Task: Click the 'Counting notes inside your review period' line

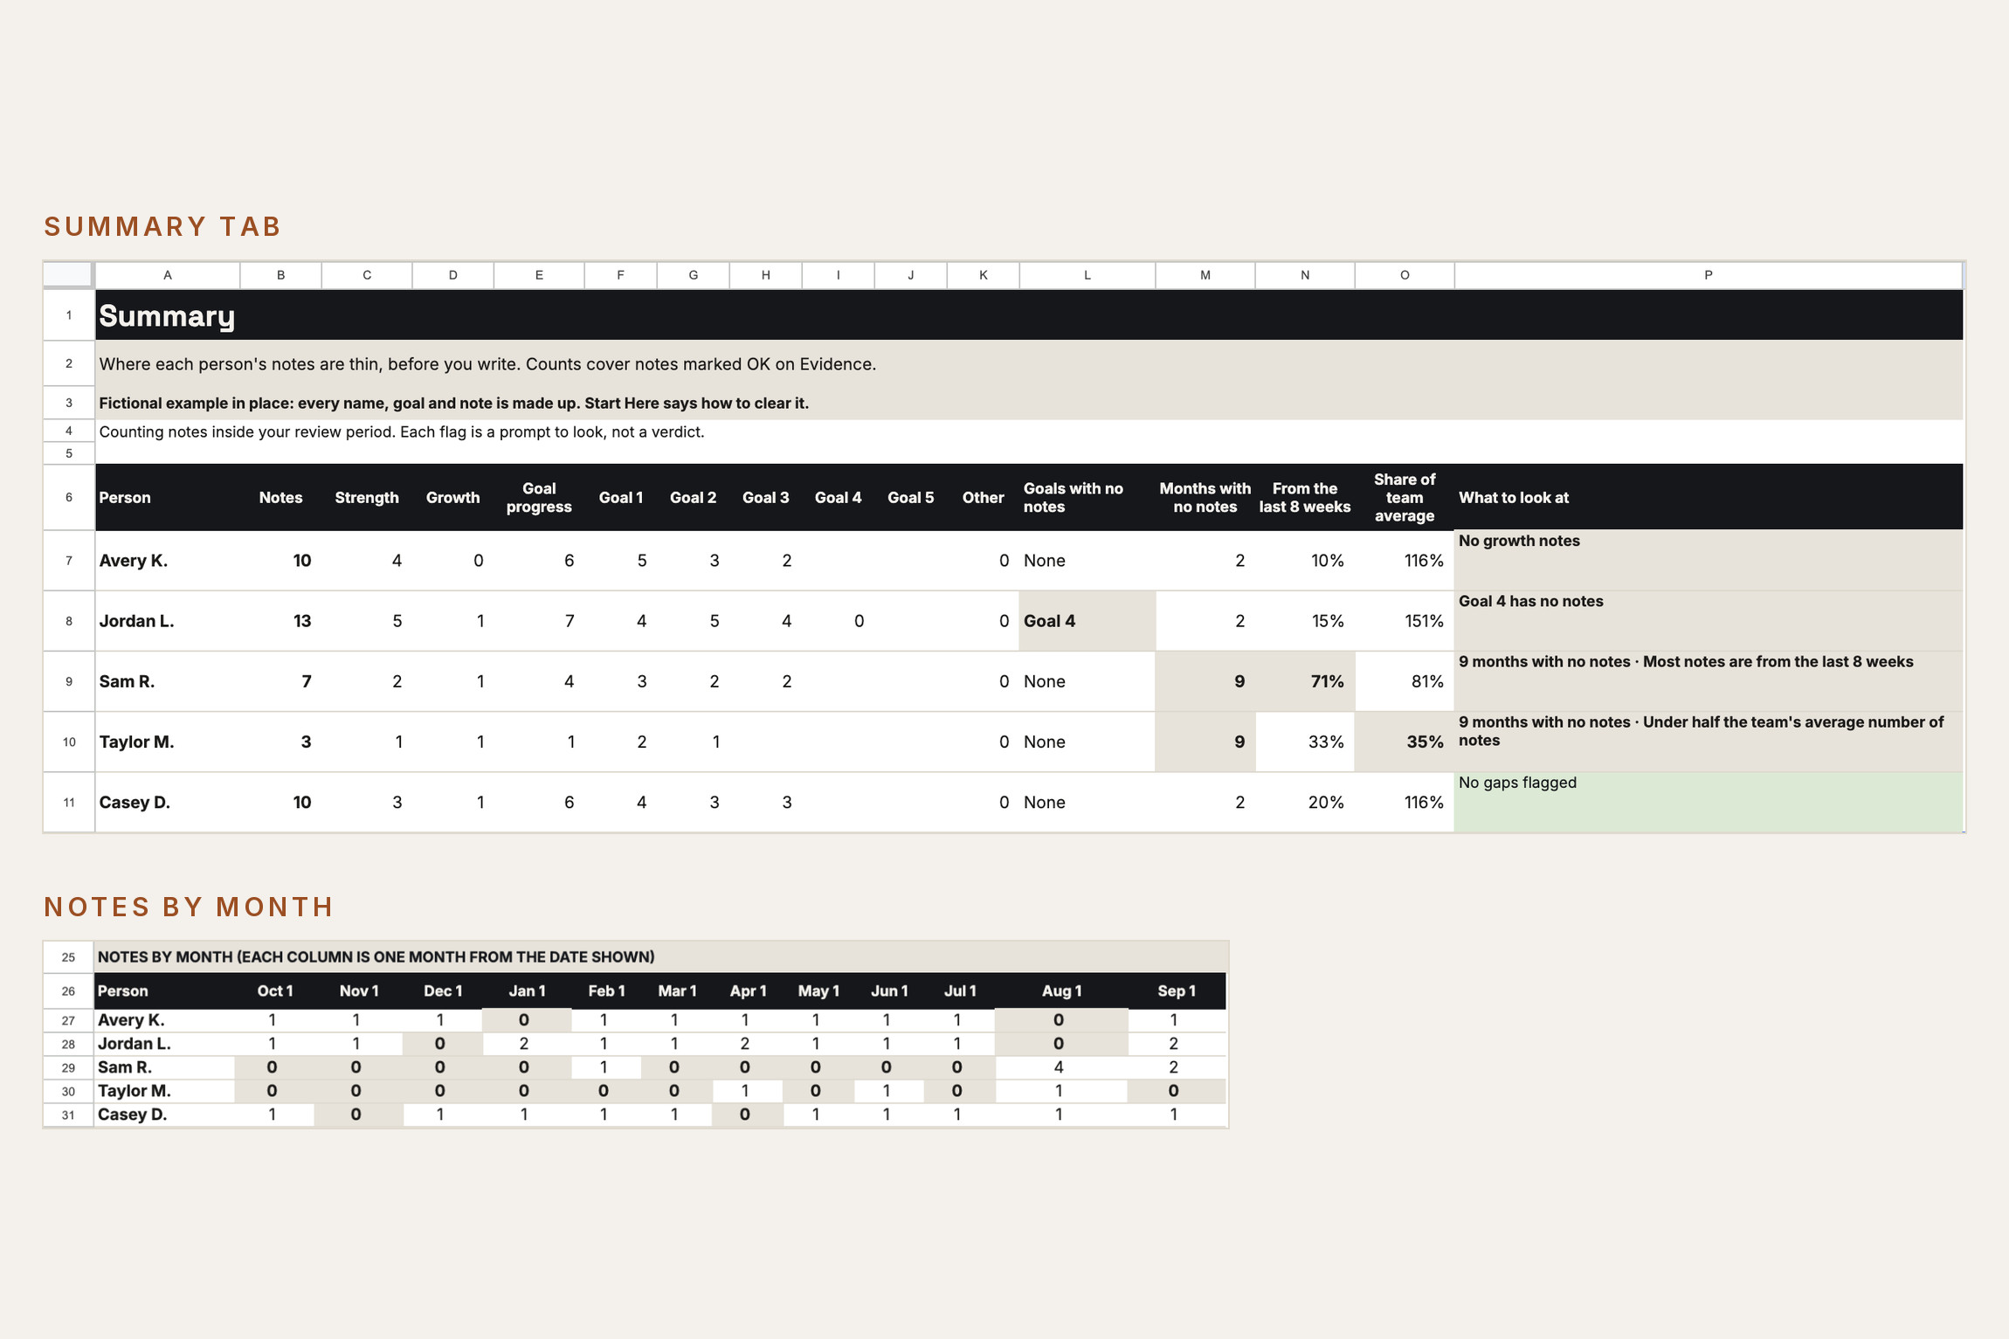Action: pyautogui.click(x=402, y=431)
